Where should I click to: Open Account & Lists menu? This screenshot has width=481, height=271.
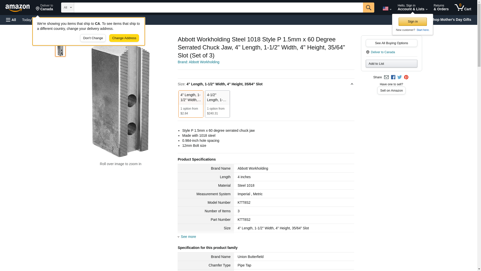tap(412, 8)
